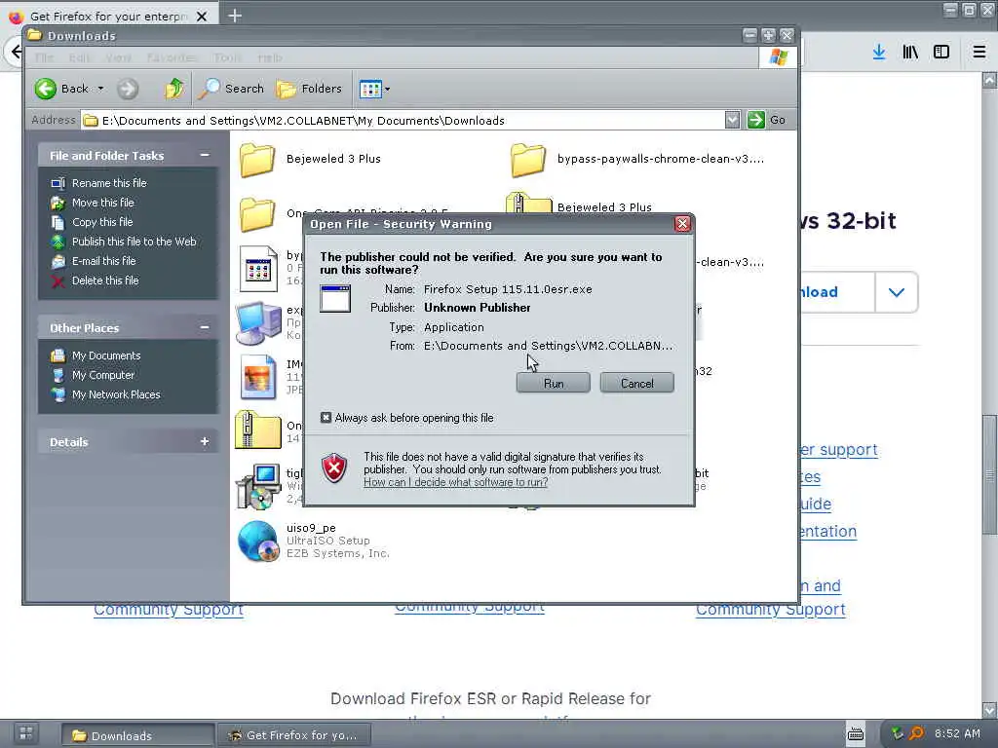Click the scroll up arrow in Firefox page
The height and width of the screenshot is (748, 998).
point(989,81)
